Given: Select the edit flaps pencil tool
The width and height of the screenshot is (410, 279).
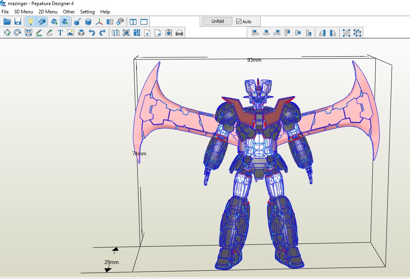Looking at the screenshot, I should click(39, 33).
